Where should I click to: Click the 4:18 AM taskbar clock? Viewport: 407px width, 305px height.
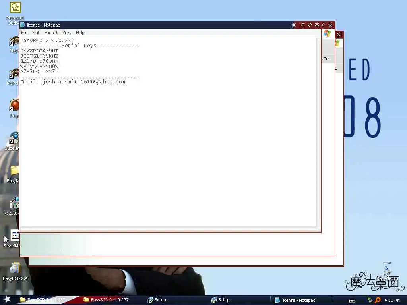(x=392, y=300)
